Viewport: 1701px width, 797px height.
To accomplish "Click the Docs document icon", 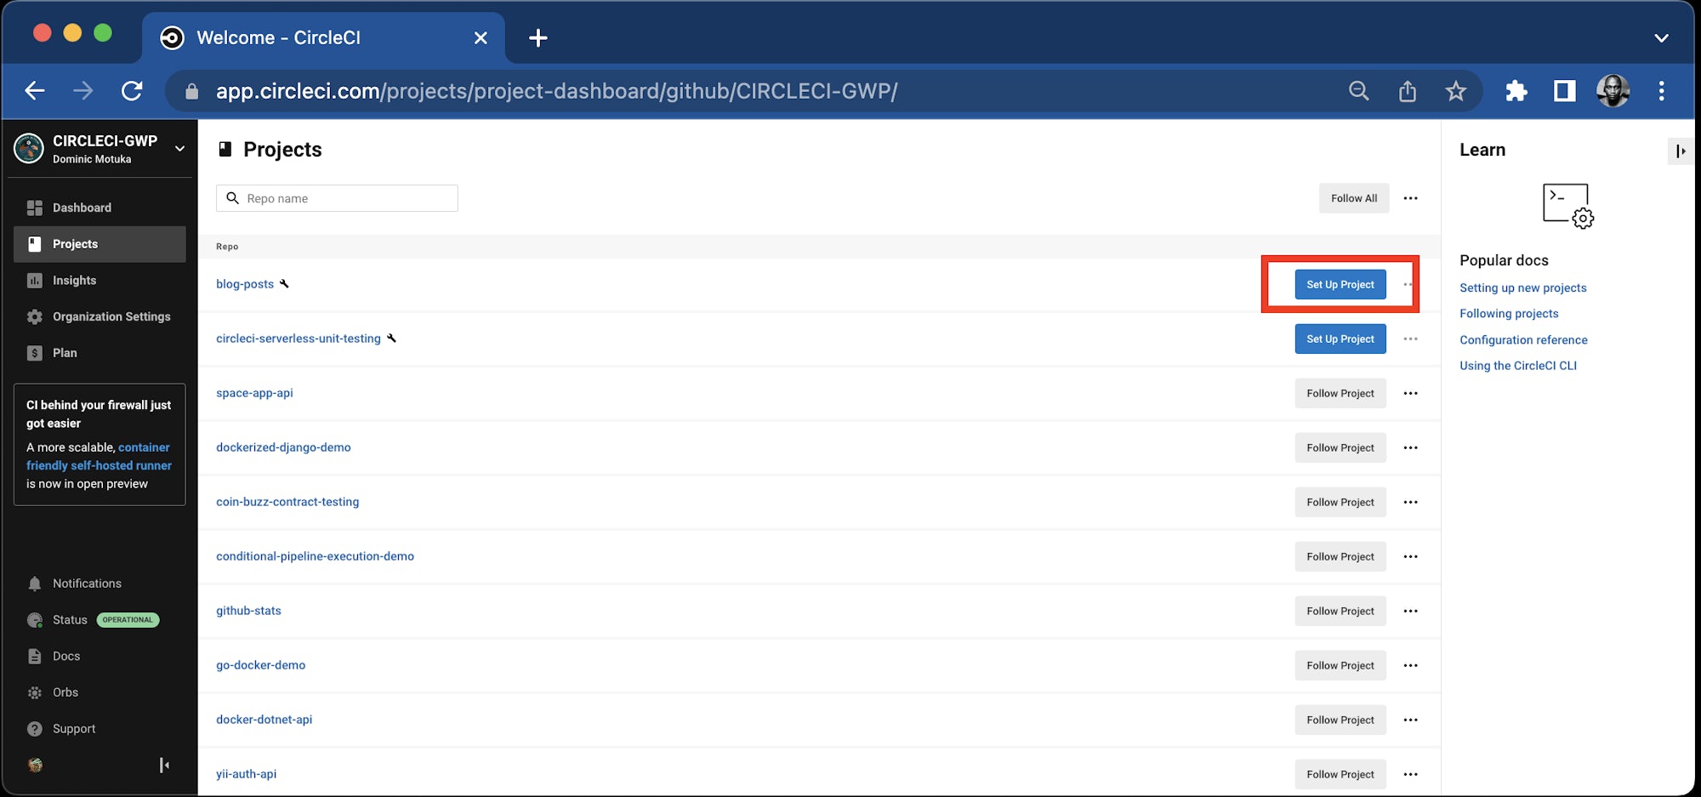I will click(x=35, y=657).
